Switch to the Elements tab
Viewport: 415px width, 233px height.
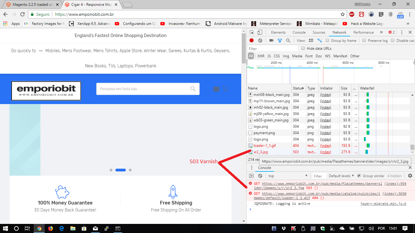coord(278,32)
